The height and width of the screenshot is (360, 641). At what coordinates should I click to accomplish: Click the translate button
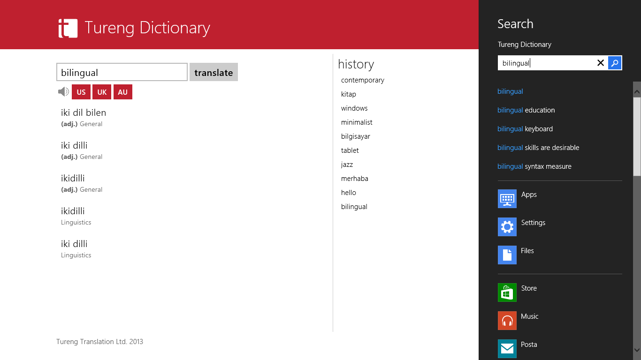pos(214,72)
